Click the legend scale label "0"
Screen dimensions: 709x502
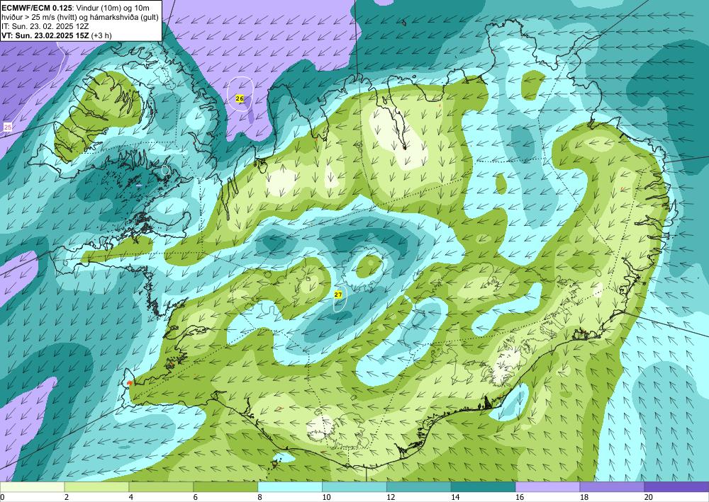[2, 498]
